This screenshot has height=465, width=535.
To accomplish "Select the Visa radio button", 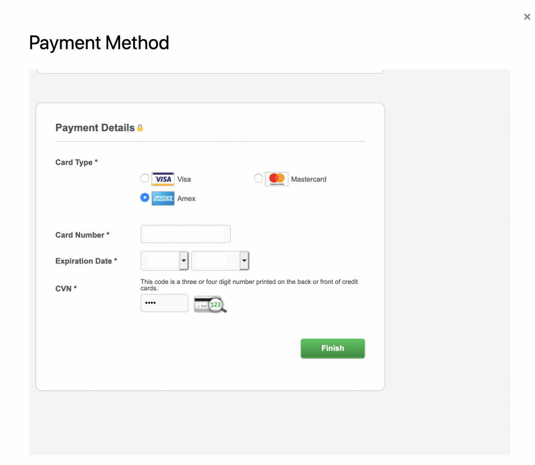I will tap(145, 178).
